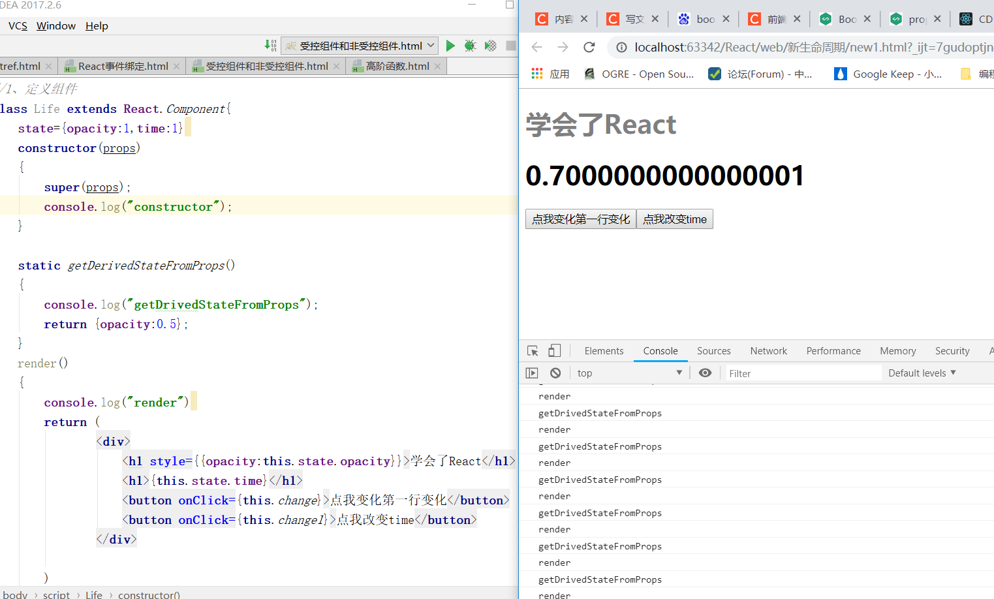This screenshot has width=994, height=599.
Task: Click the getDerivedStateFromProps method name in editor
Action: pos(146,266)
